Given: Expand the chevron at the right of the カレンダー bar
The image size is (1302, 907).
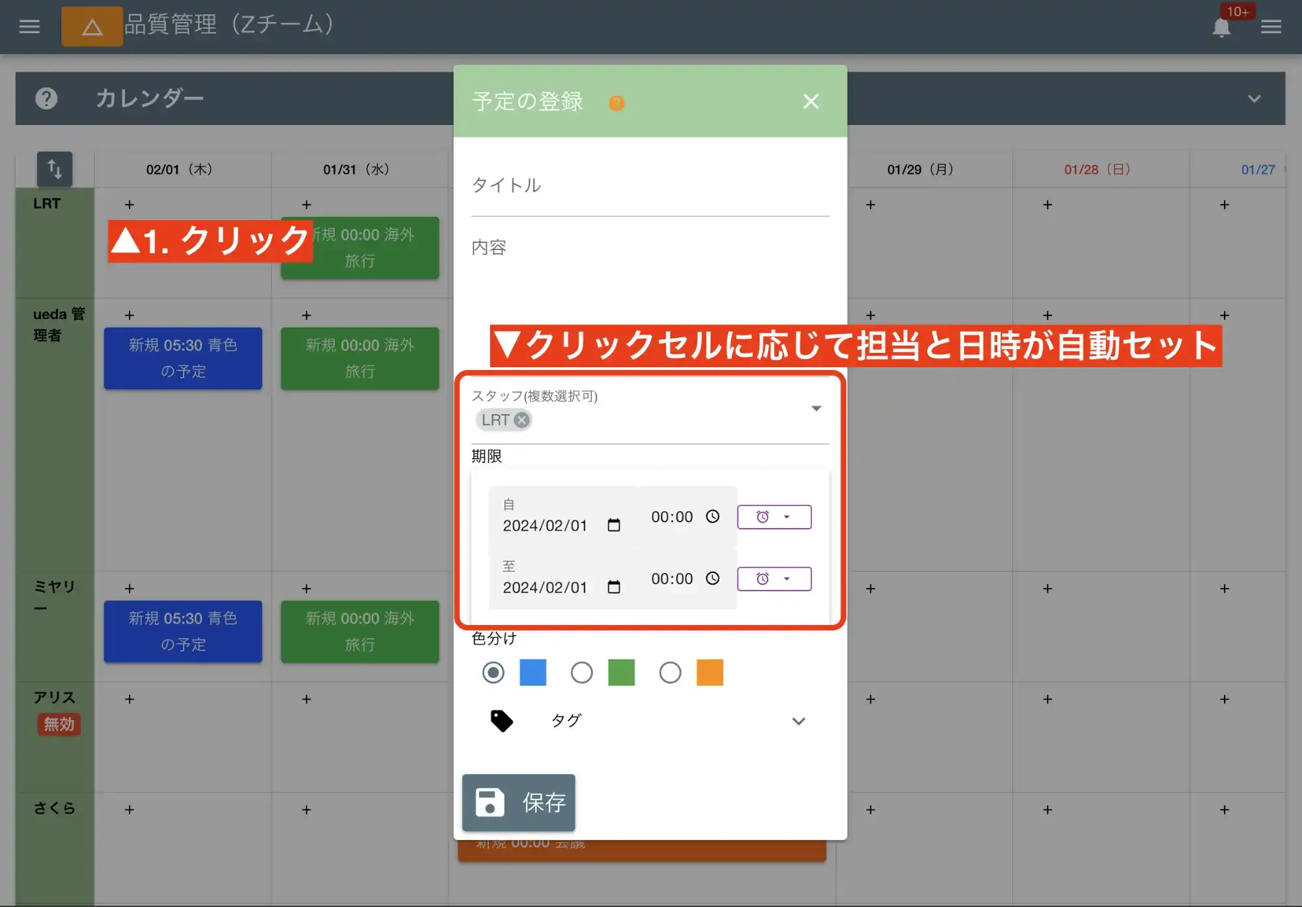Looking at the screenshot, I should point(1253,98).
